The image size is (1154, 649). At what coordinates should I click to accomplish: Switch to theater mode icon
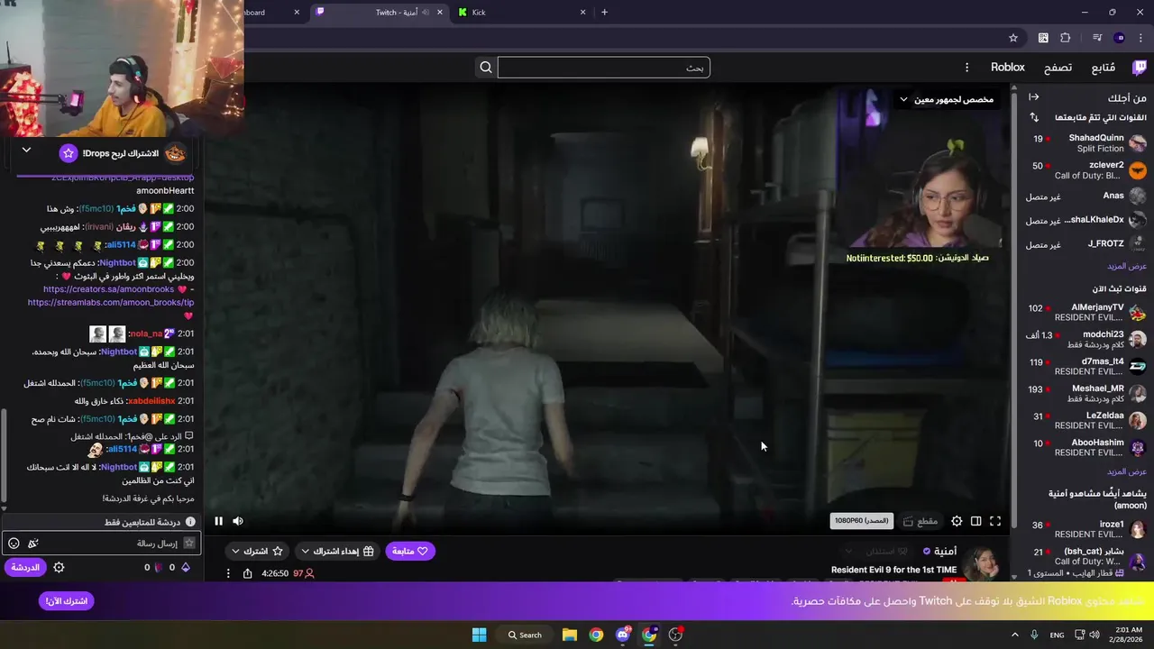[x=975, y=521]
